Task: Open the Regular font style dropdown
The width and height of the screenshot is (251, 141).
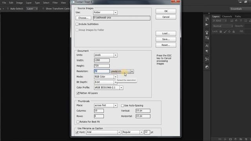Action: click(x=141, y=132)
